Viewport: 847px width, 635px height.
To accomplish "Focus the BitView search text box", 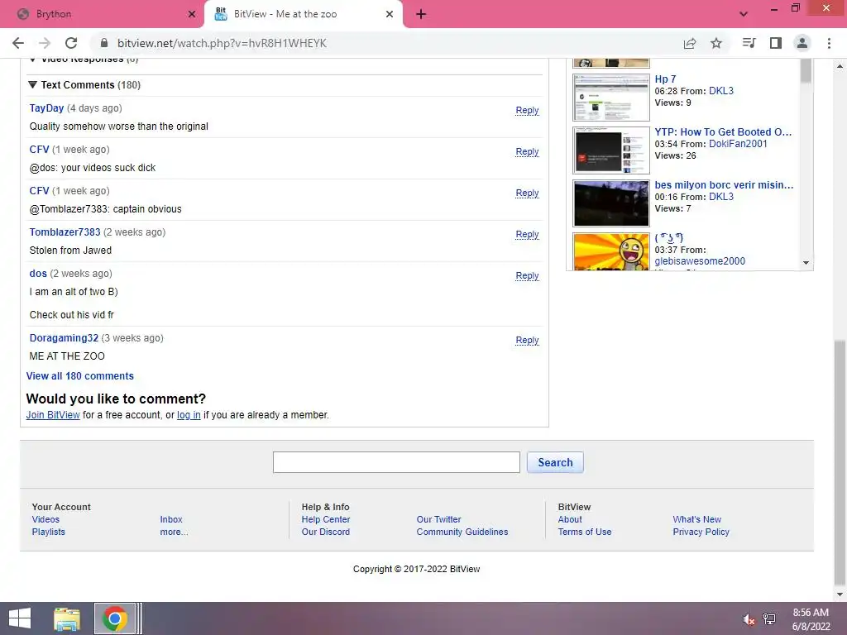I will 396,462.
